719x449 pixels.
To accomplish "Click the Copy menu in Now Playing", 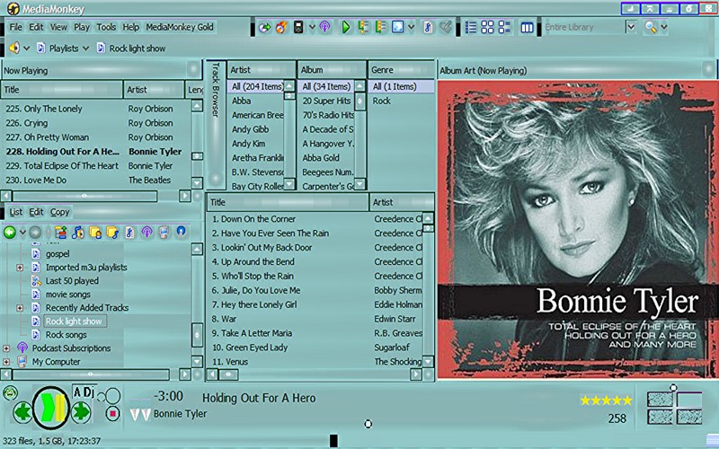I will tap(59, 212).
